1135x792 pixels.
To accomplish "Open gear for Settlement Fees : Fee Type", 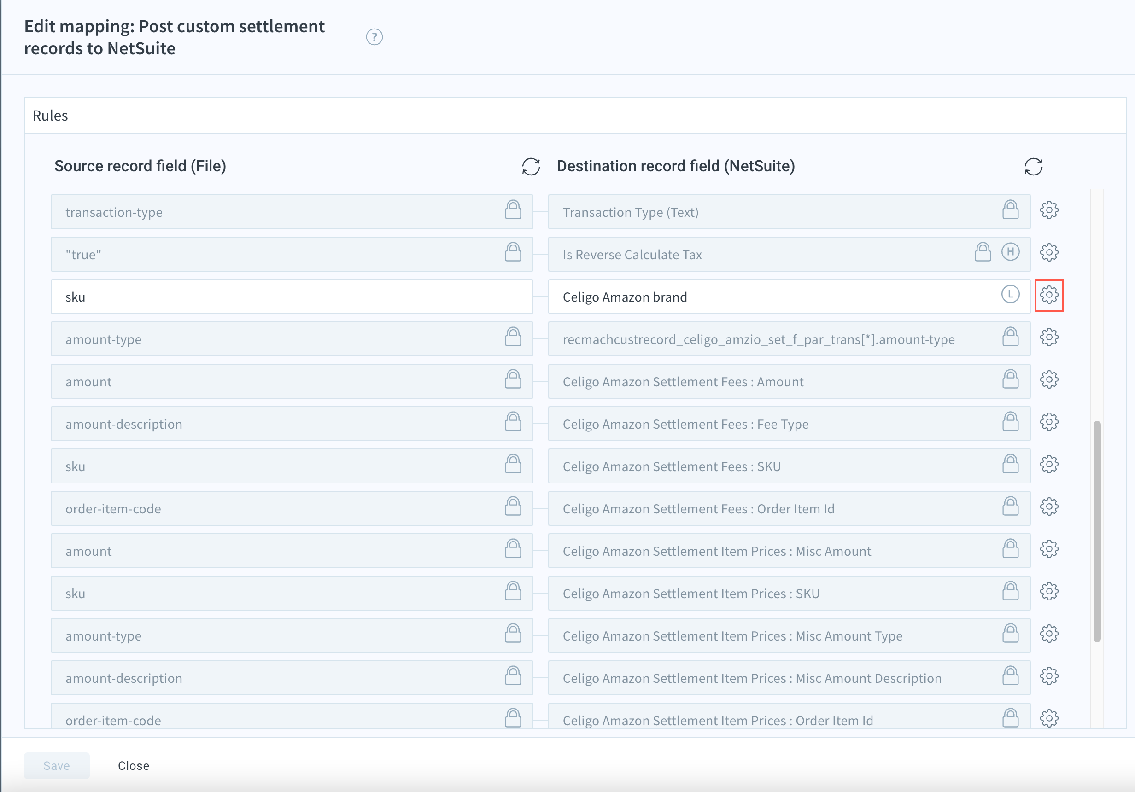I will (1048, 422).
